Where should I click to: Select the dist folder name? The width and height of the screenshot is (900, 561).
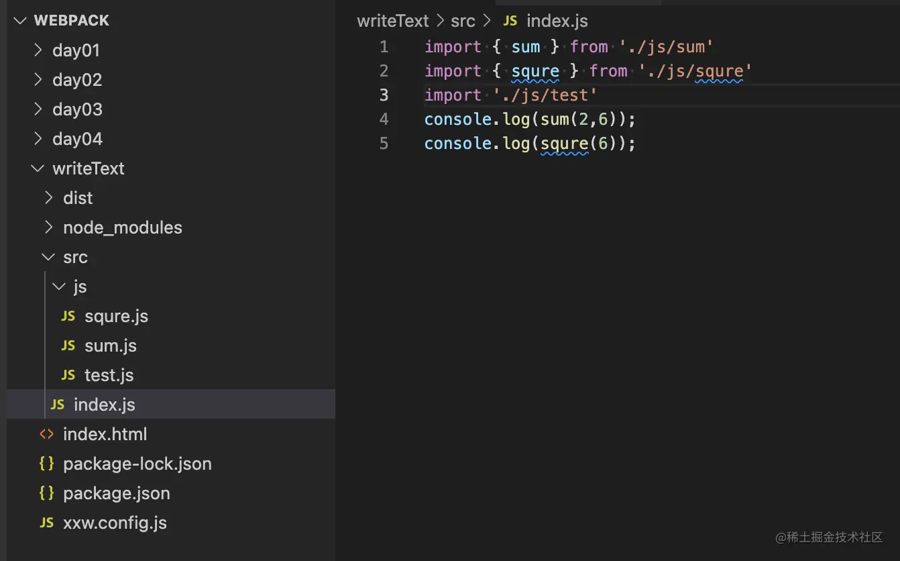(78, 198)
